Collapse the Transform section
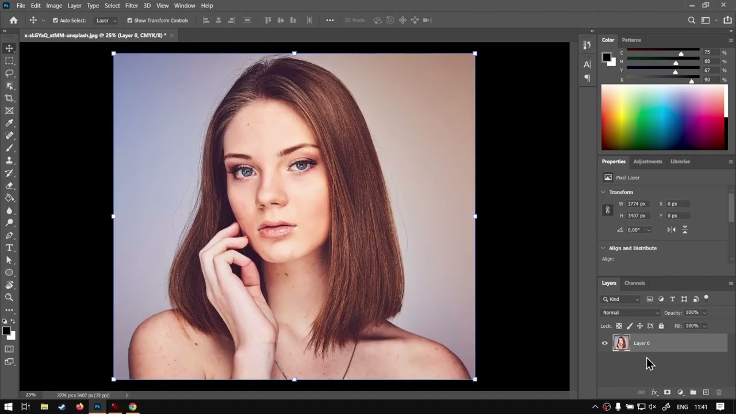736x414 pixels. [603, 192]
